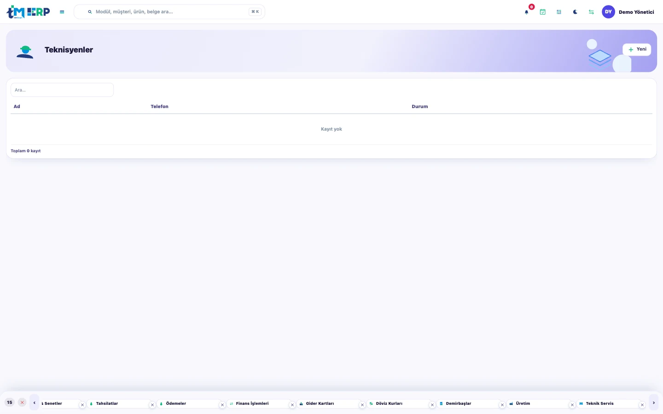
Task: Close the Üretim tab
Action: point(572,405)
